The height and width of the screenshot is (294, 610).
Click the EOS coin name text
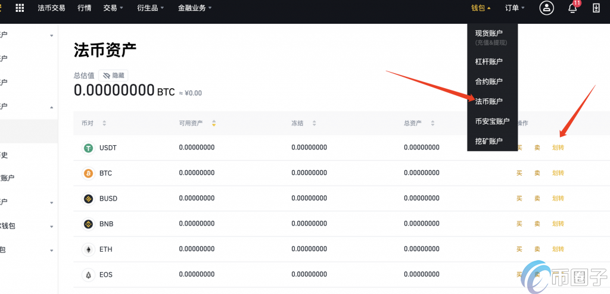(106, 275)
